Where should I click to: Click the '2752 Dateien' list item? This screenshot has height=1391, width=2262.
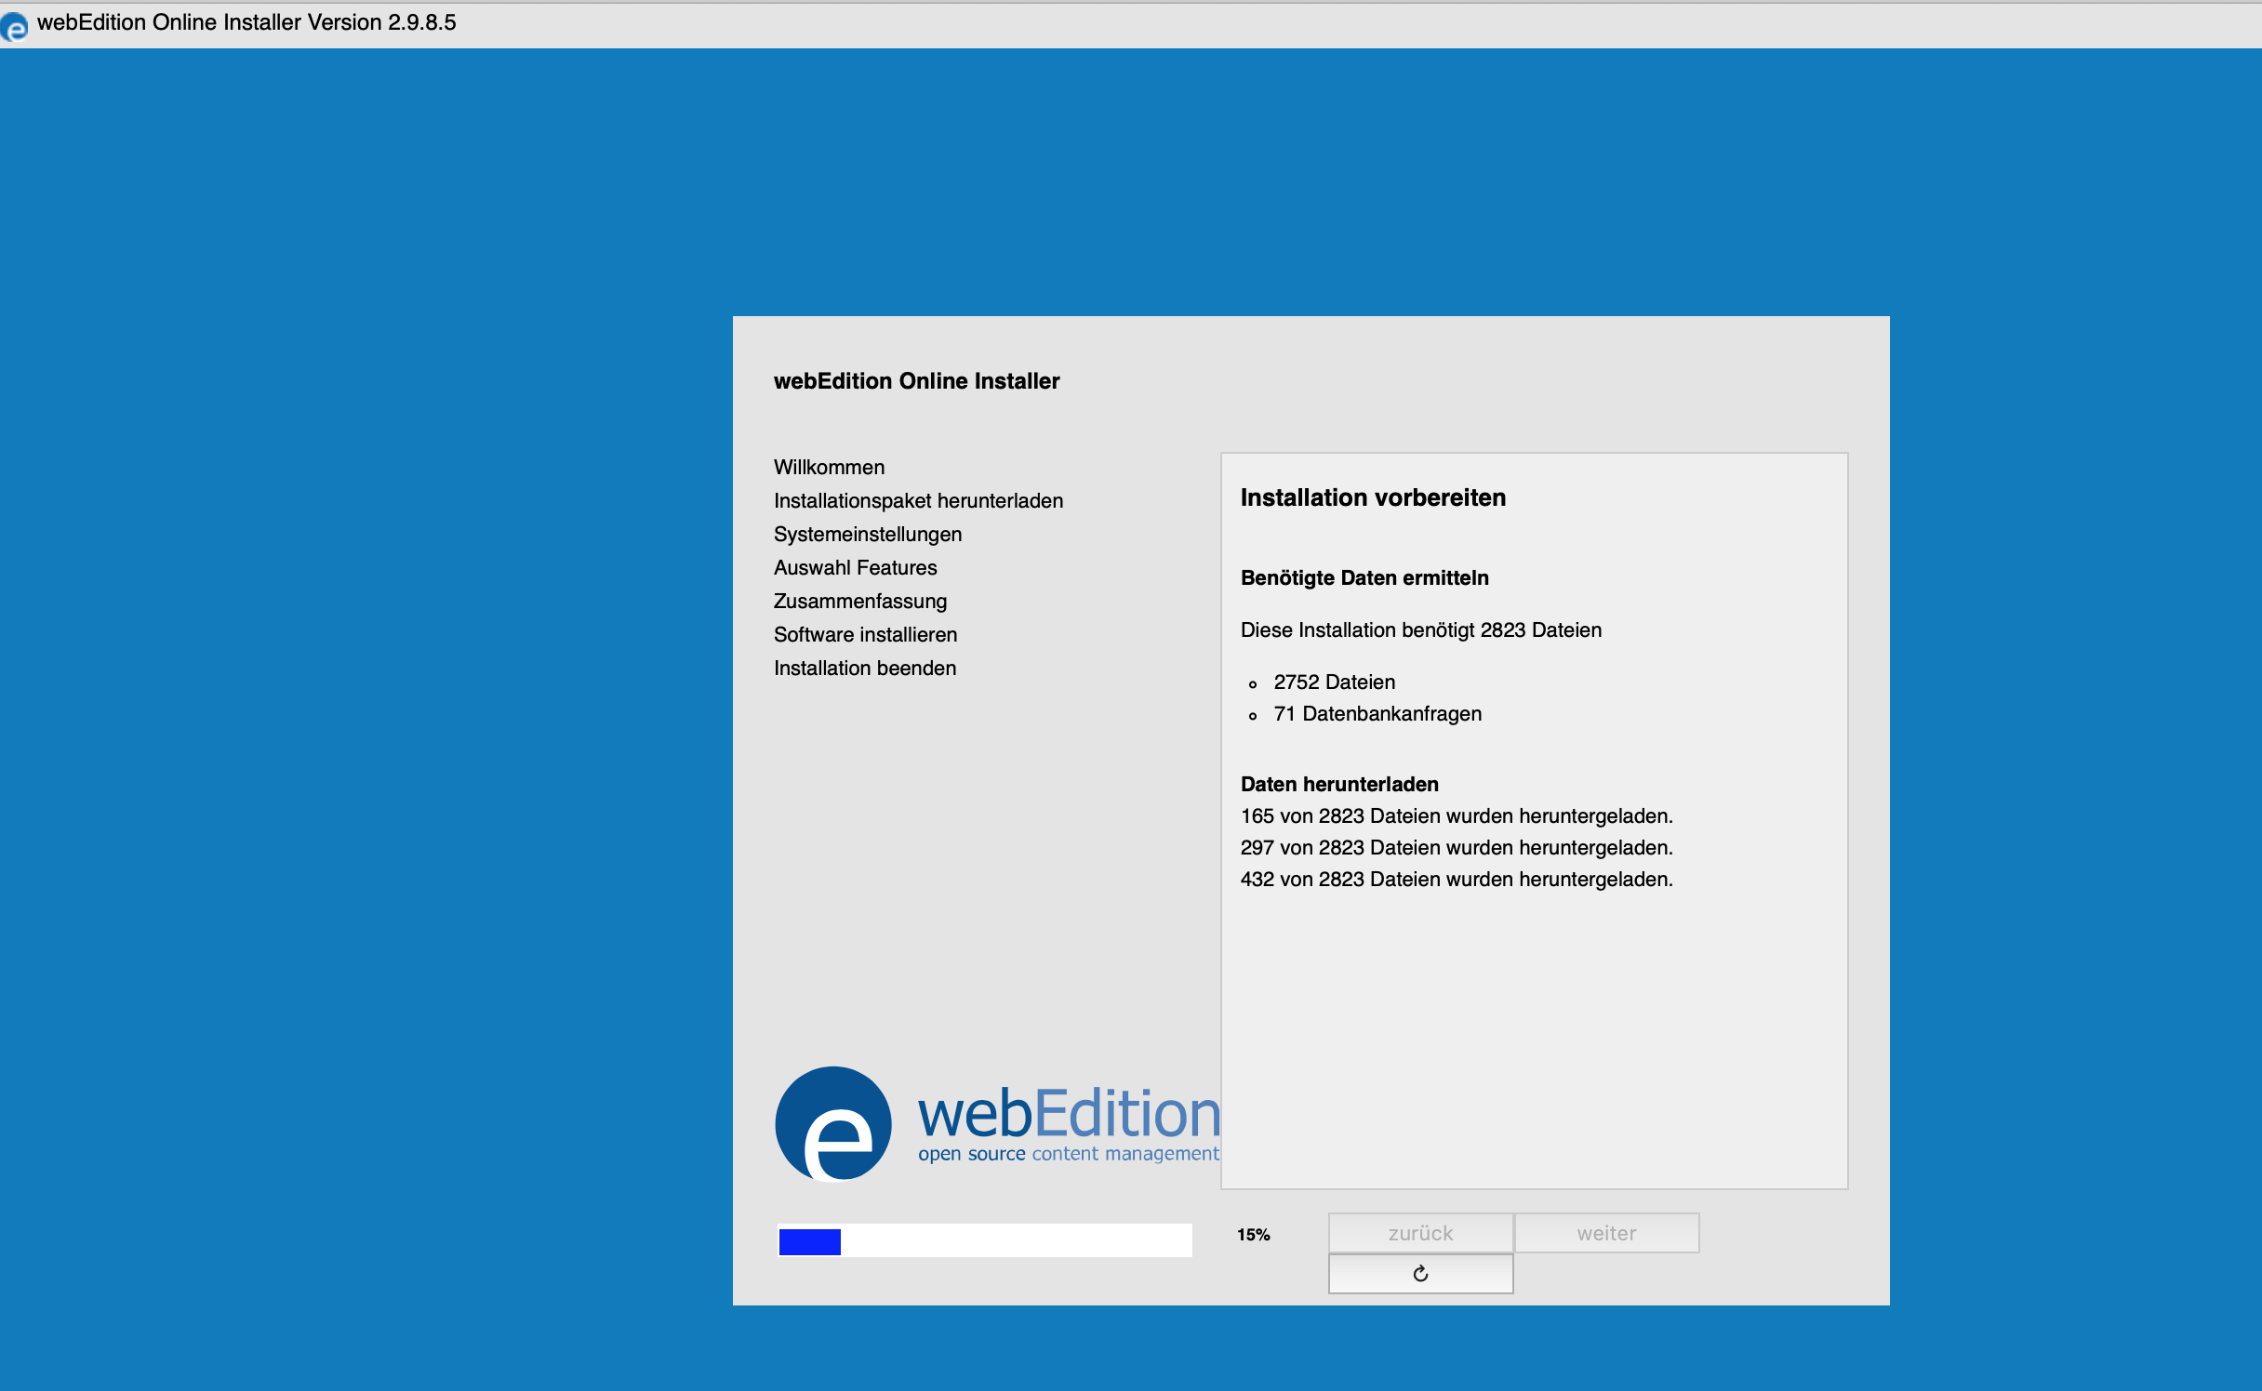coord(1334,682)
